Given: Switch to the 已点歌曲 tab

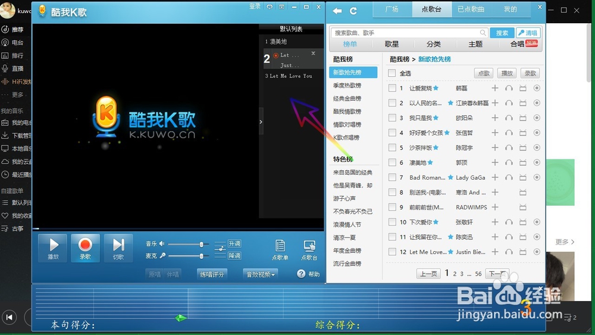Looking at the screenshot, I should [471, 10].
